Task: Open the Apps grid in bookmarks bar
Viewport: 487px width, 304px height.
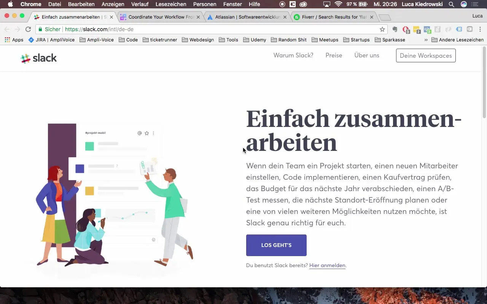Action: coord(14,40)
